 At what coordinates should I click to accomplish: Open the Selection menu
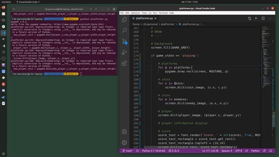pos(136,13)
